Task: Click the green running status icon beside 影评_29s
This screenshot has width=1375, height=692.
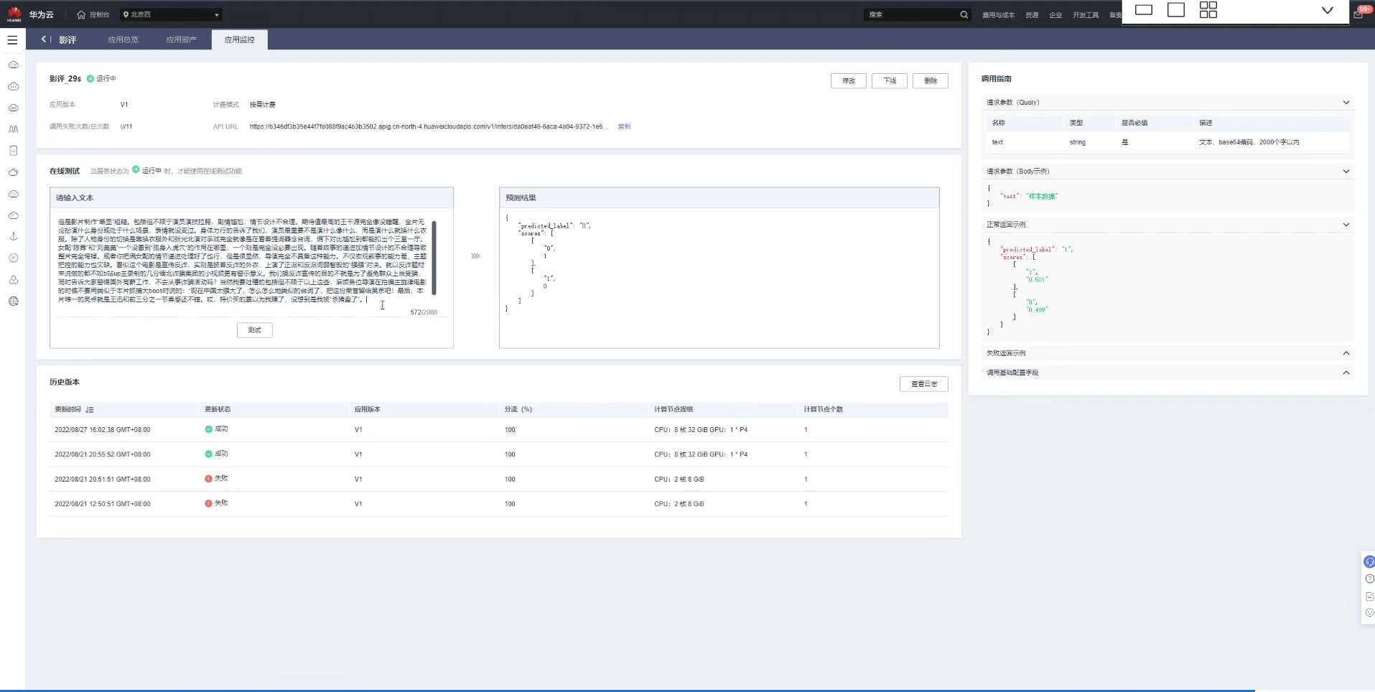Action: pos(90,79)
